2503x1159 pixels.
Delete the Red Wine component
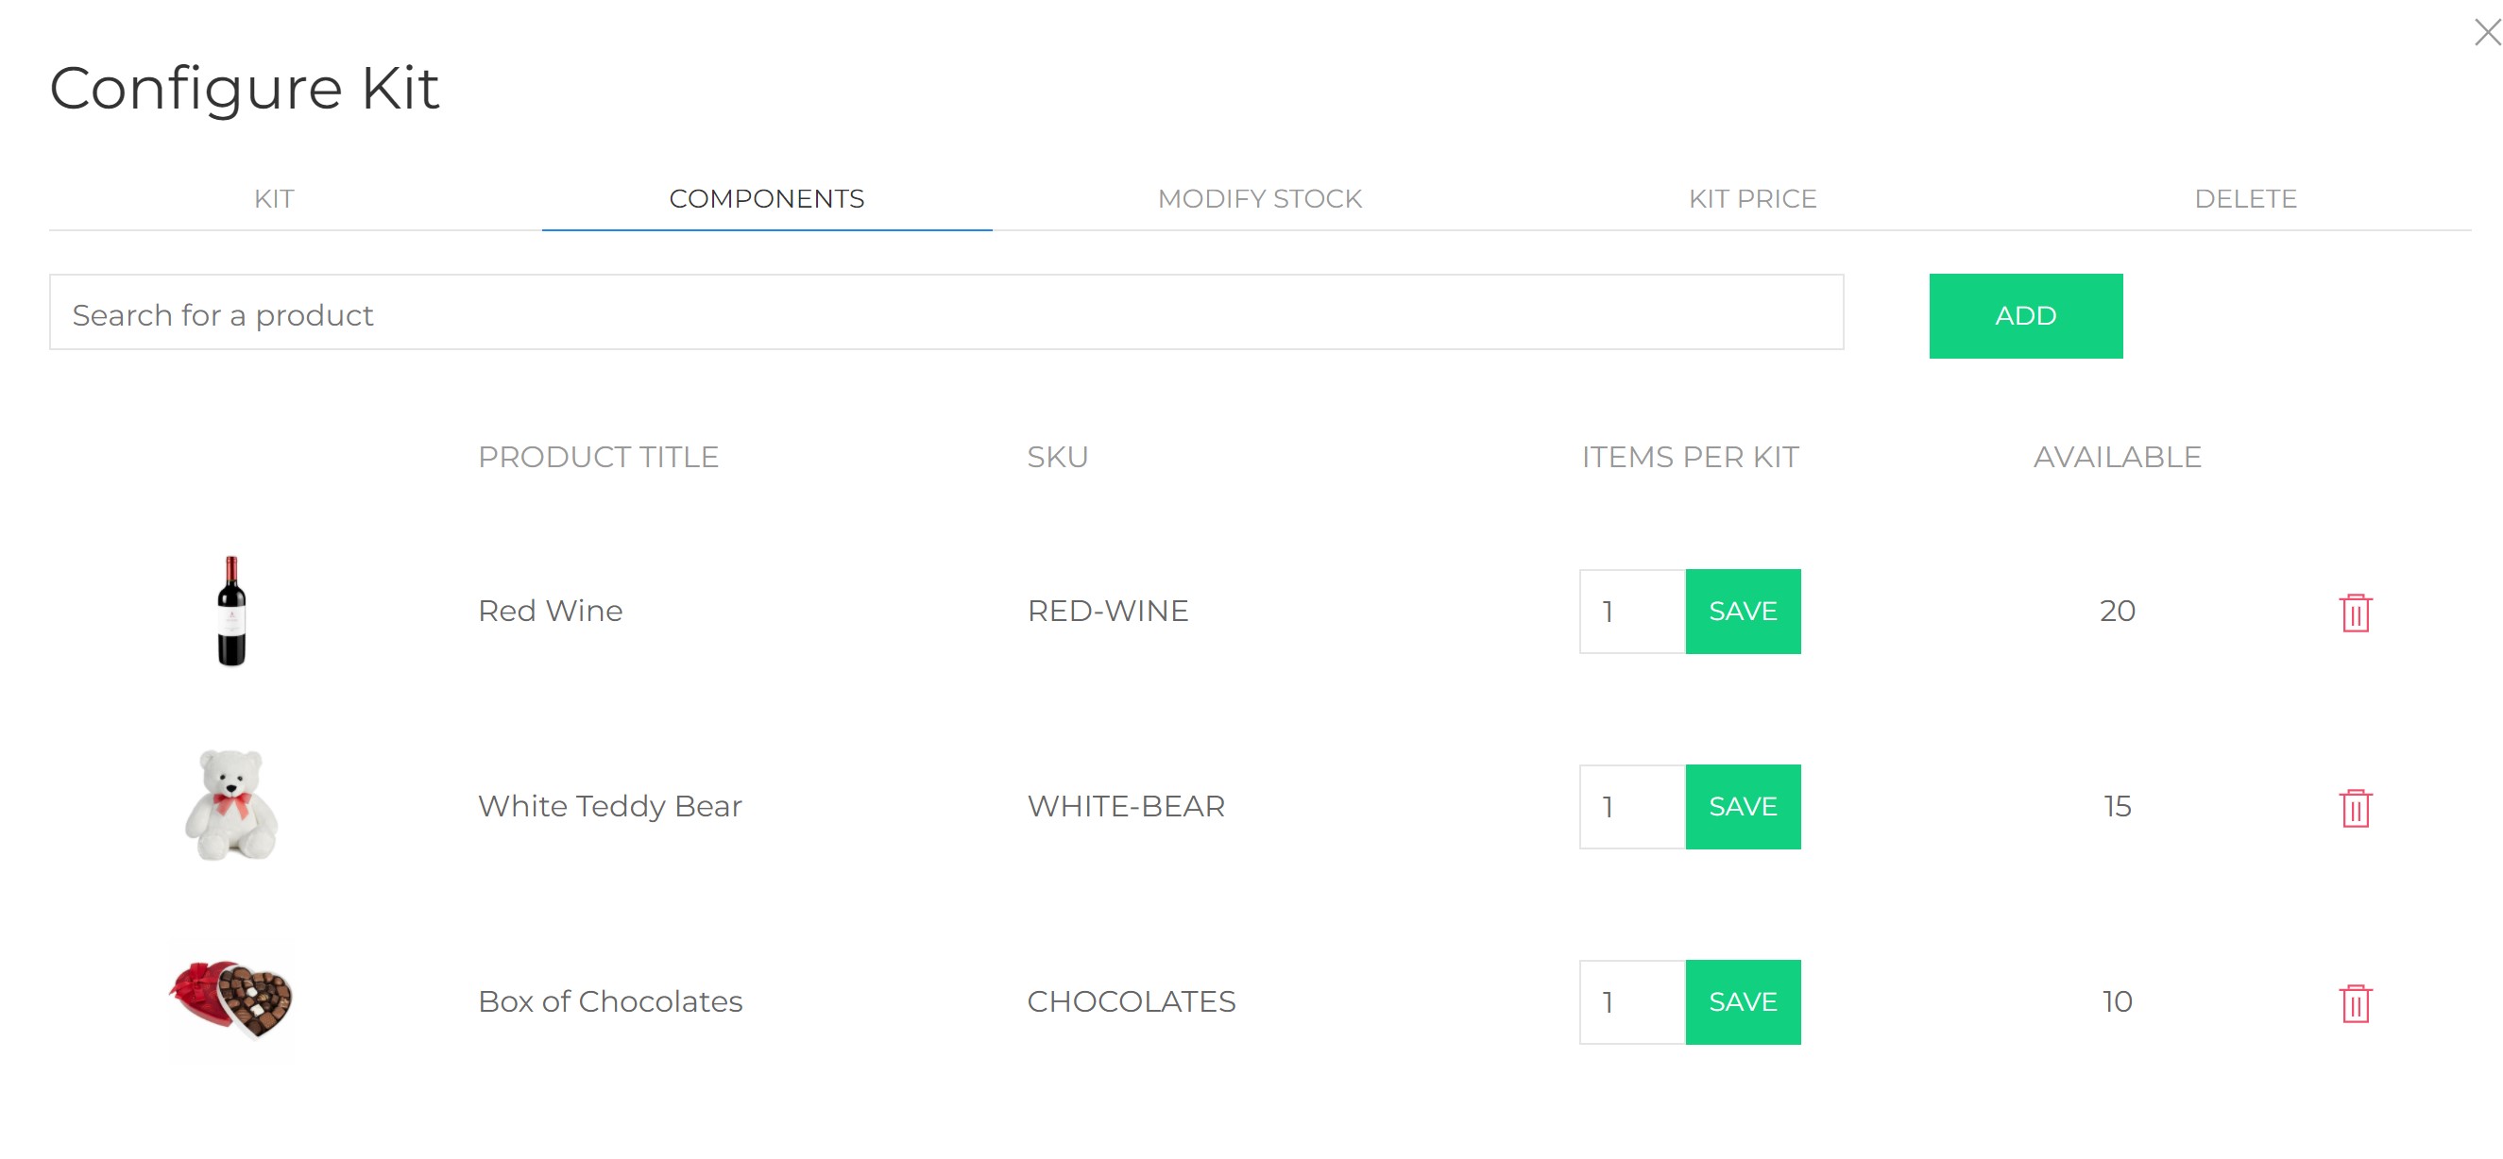(2356, 613)
